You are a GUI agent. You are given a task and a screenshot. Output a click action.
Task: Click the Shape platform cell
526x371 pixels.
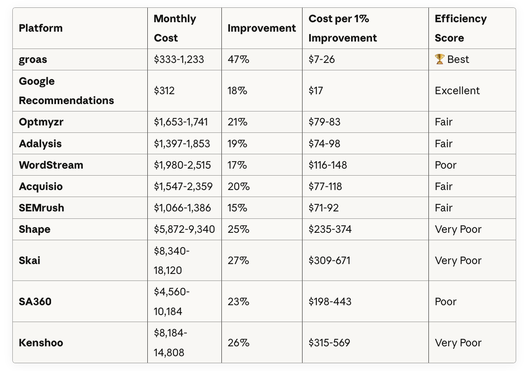(x=35, y=229)
